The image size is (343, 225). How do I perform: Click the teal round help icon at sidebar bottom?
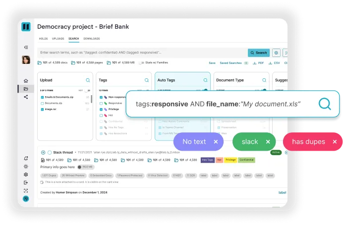tap(26, 199)
